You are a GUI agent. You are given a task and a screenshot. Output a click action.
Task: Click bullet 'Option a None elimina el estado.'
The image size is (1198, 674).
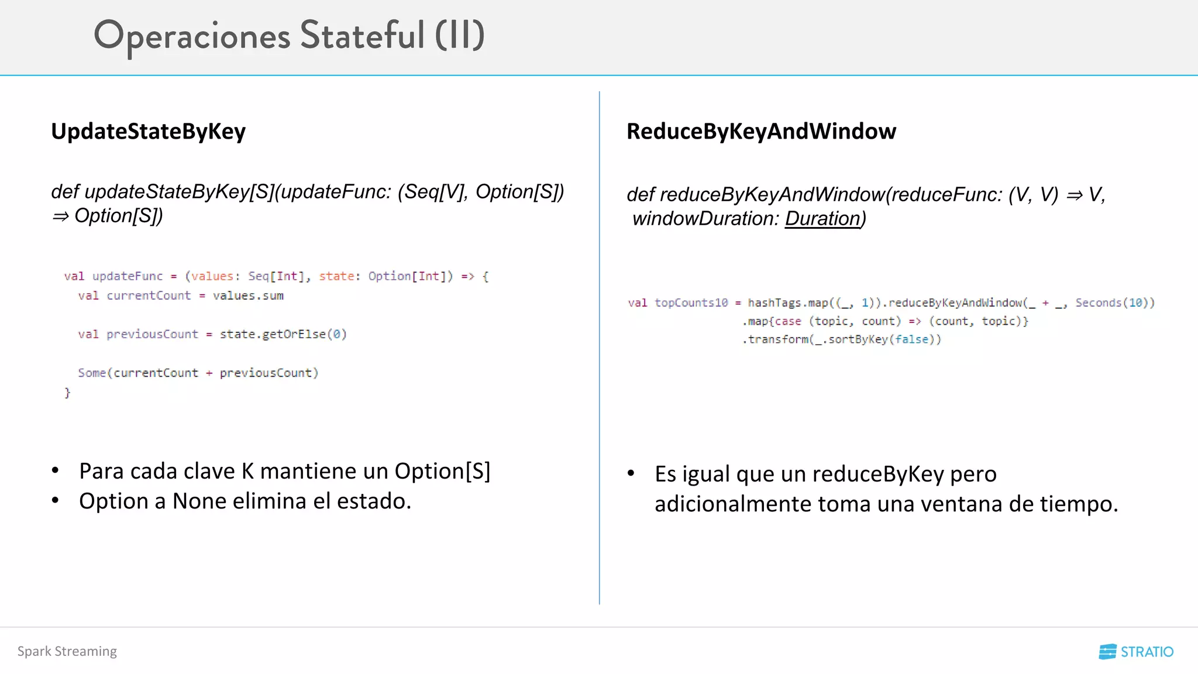(x=245, y=501)
